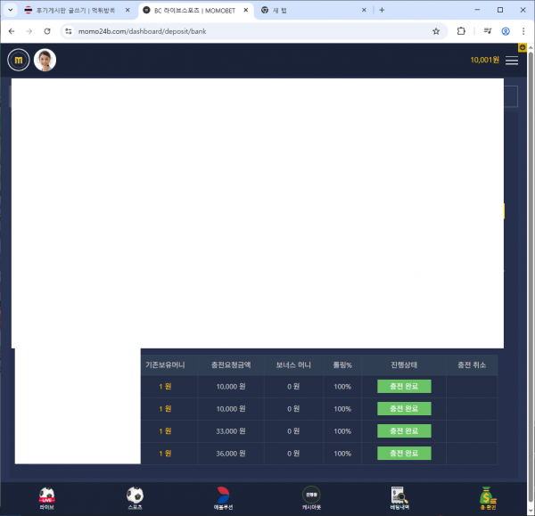
Task: Click the 충환전 money bag icon
Action: pos(486,496)
